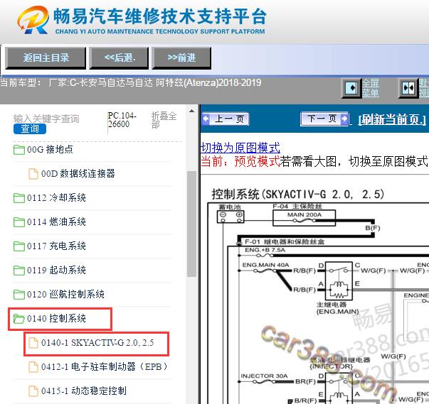
Task: Open 0412-1 电子驻车制动器 (EPB) document
Action: click(x=105, y=366)
